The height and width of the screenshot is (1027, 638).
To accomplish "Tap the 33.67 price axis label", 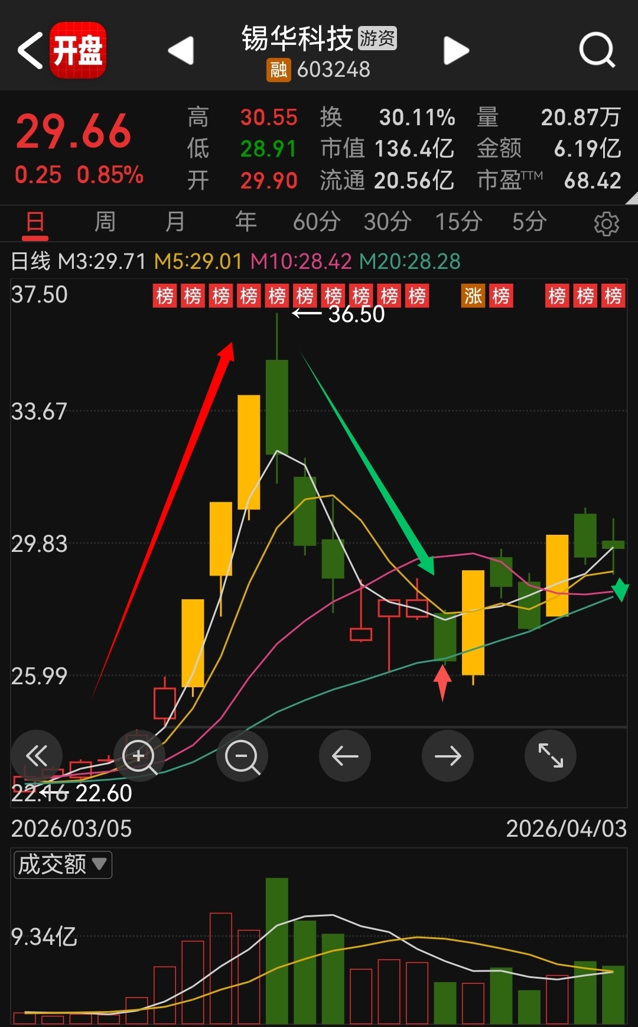I will [x=40, y=412].
